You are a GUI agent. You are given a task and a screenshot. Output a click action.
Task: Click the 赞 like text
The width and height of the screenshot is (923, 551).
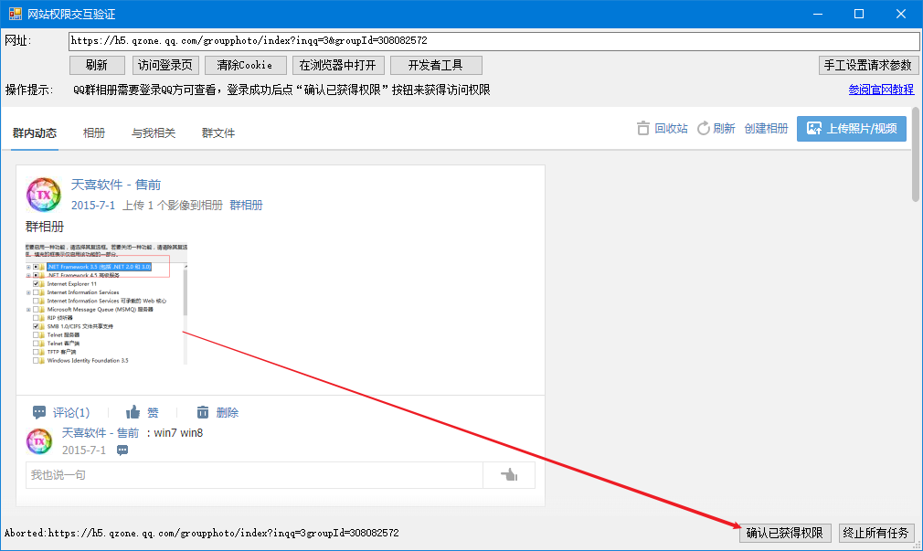[x=153, y=413]
